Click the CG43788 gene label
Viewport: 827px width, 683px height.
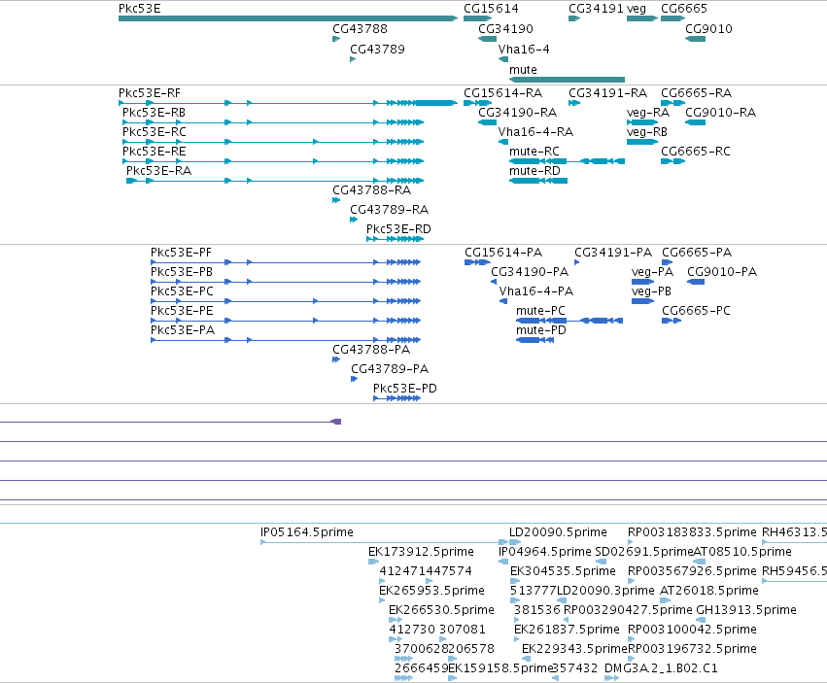pyautogui.click(x=360, y=29)
